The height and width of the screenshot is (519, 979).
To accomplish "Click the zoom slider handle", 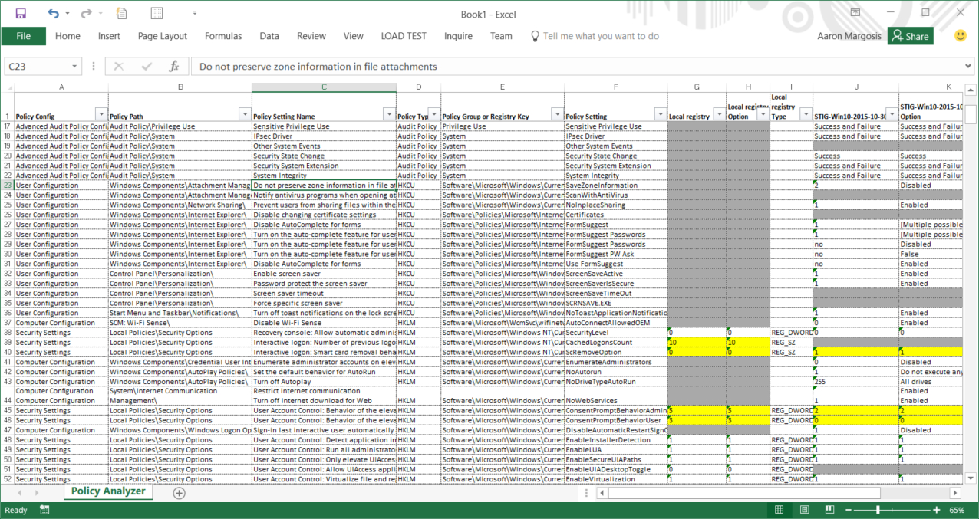I will (x=878, y=510).
